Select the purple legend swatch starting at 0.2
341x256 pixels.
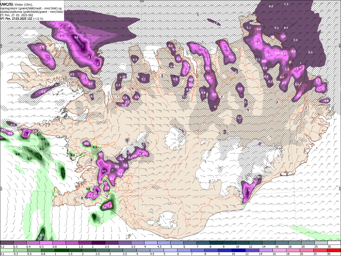point(7,243)
